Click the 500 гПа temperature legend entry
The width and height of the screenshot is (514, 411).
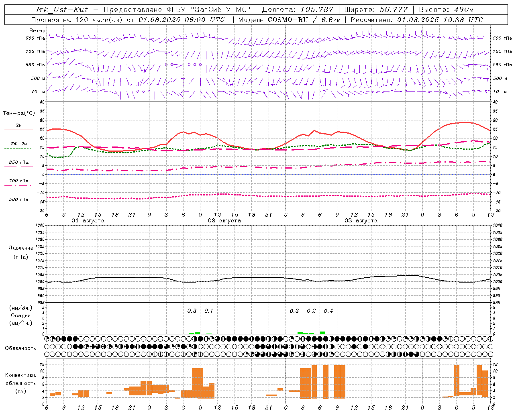(x=19, y=199)
